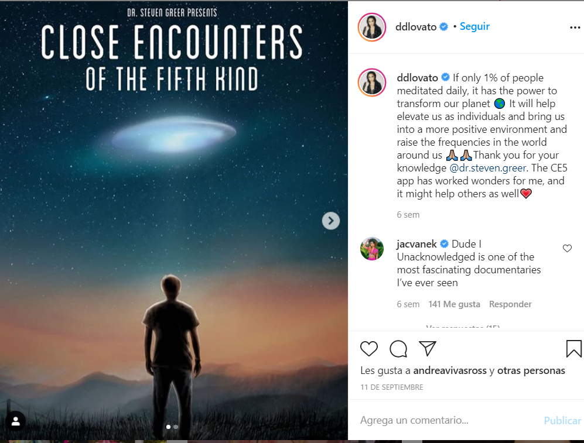Go to next carousel image arrow
Viewport: 584px width, 443px height.
click(x=331, y=221)
